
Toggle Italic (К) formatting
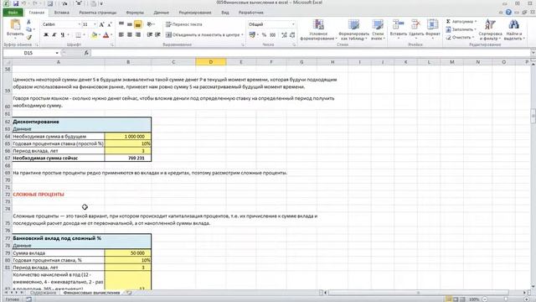click(x=54, y=35)
